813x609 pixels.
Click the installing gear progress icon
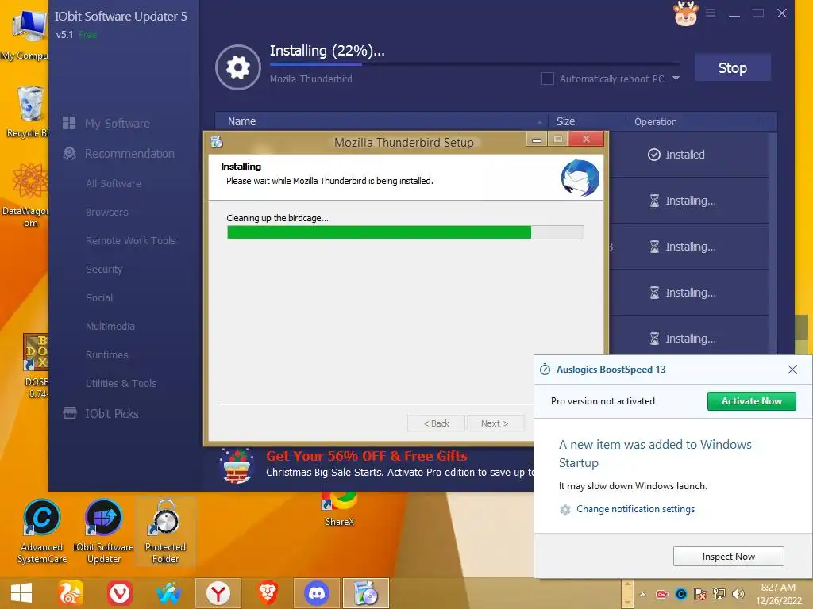coord(238,67)
